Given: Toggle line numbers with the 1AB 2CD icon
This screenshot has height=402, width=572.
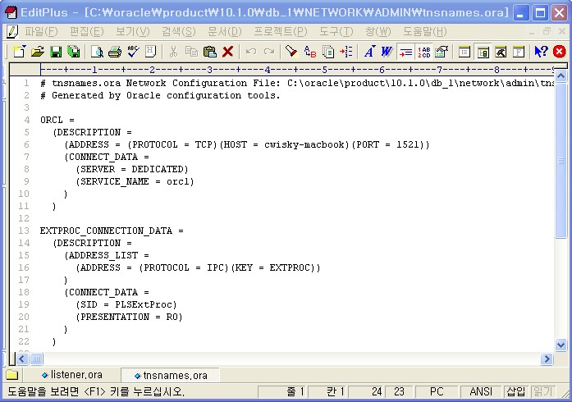Looking at the screenshot, I should point(423,52).
